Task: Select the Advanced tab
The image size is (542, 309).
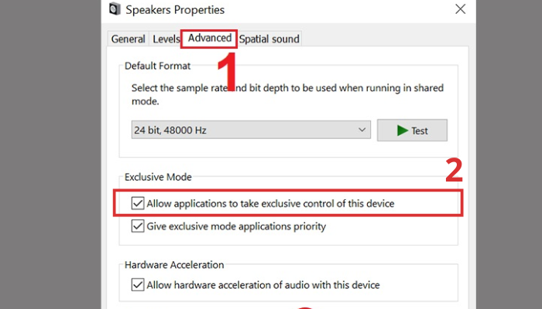Action: click(209, 38)
